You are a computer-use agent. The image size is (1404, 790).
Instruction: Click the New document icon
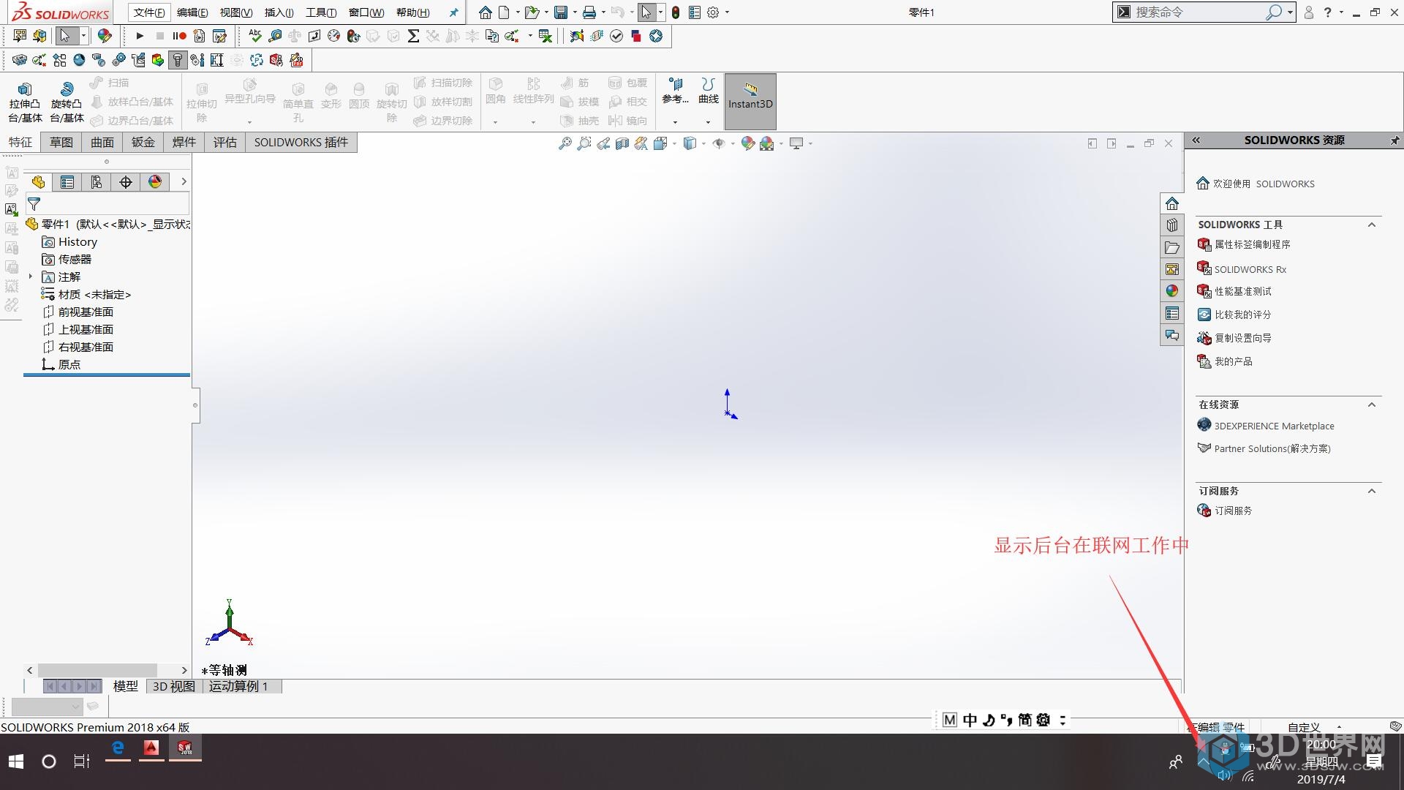(x=504, y=12)
